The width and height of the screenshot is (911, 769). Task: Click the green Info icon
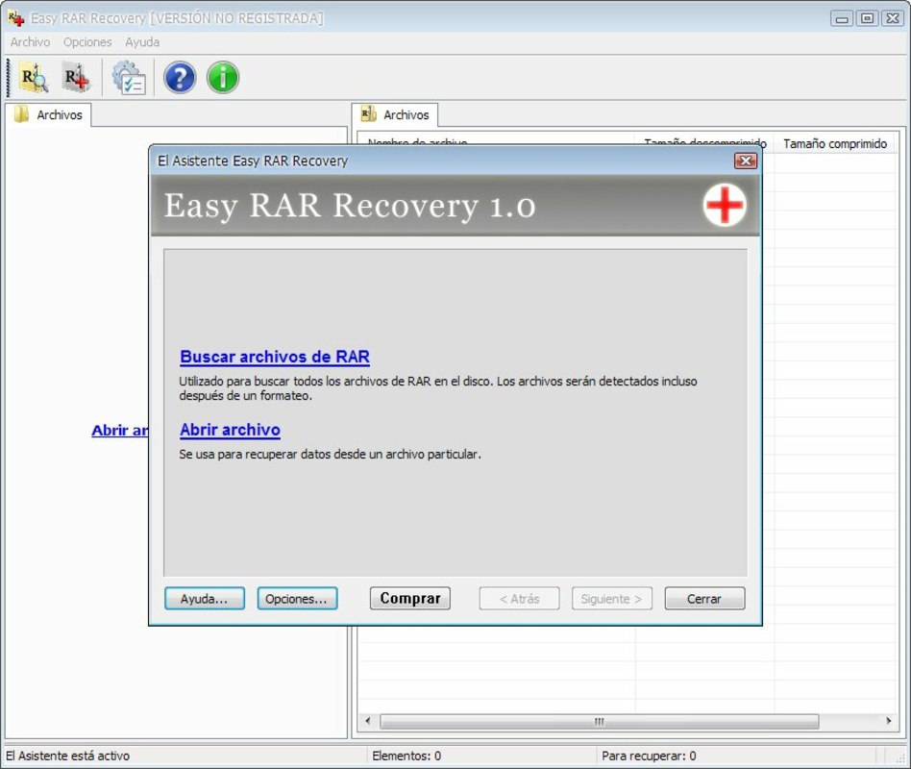[222, 78]
